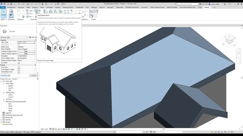The height and width of the screenshot is (136, 243).
Task: Collapse the Floor Plans tree node
Action: [4, 83]
